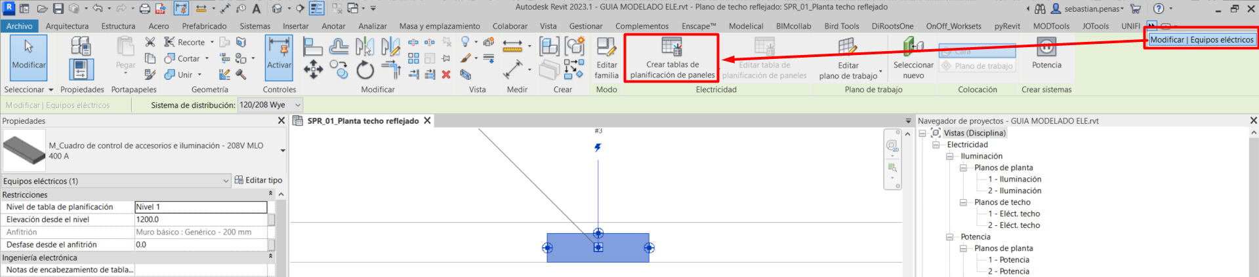Screen dimensions: 1259x277
Task: Select the Rotate tool in Modificar panel
Action: (x=365, y=69)
